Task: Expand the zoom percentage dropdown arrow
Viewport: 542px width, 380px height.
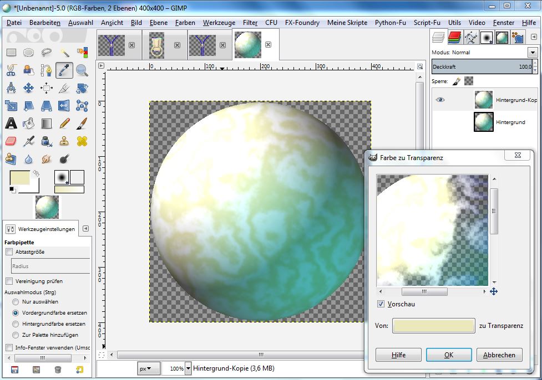Action: pyautogui.click(x=188, y=368)
